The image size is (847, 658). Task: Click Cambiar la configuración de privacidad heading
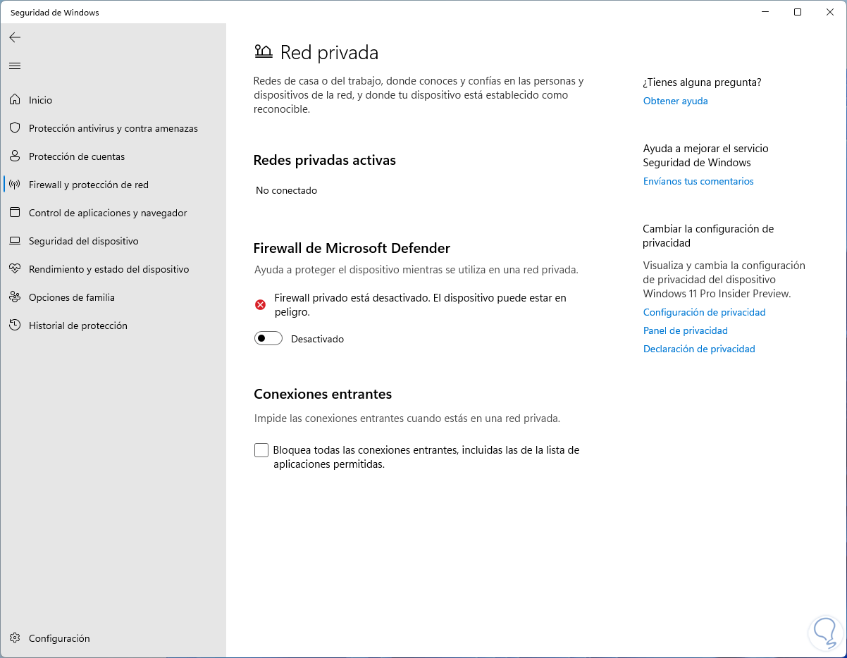[708, 235]
